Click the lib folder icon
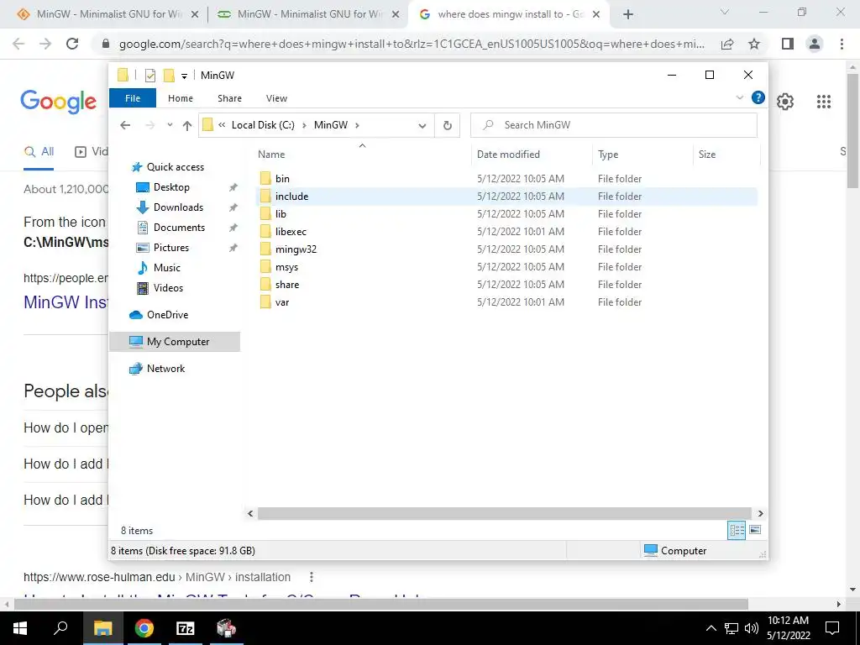Screen dimensions: 860x645 265,213
